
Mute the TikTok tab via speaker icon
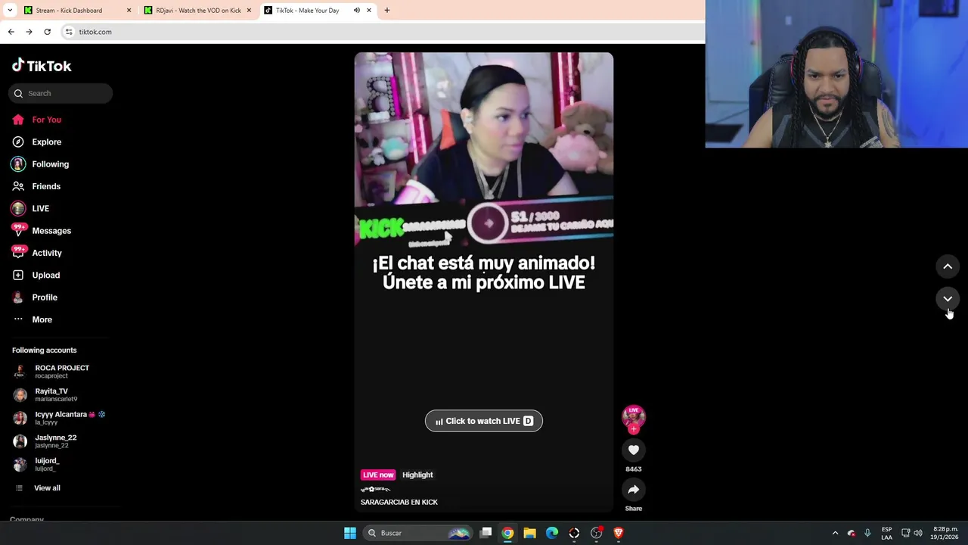356,11
